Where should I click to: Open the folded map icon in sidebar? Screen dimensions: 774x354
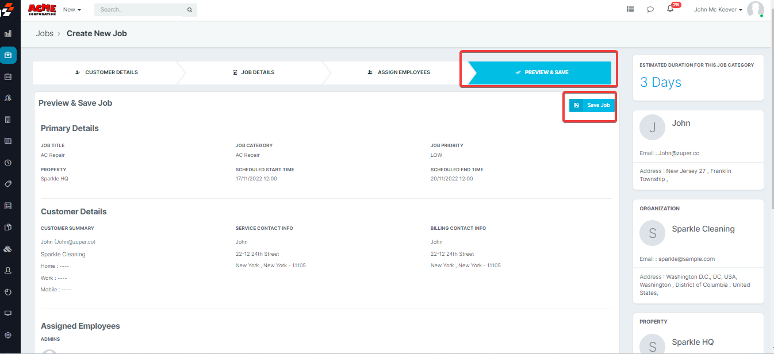pos(8,141)
